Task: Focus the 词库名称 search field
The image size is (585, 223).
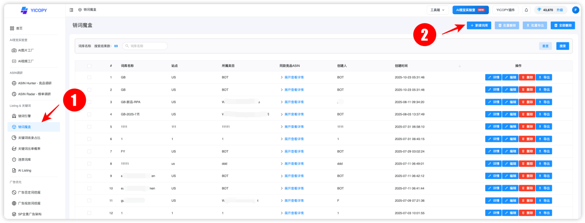Action: pos(145,46)
